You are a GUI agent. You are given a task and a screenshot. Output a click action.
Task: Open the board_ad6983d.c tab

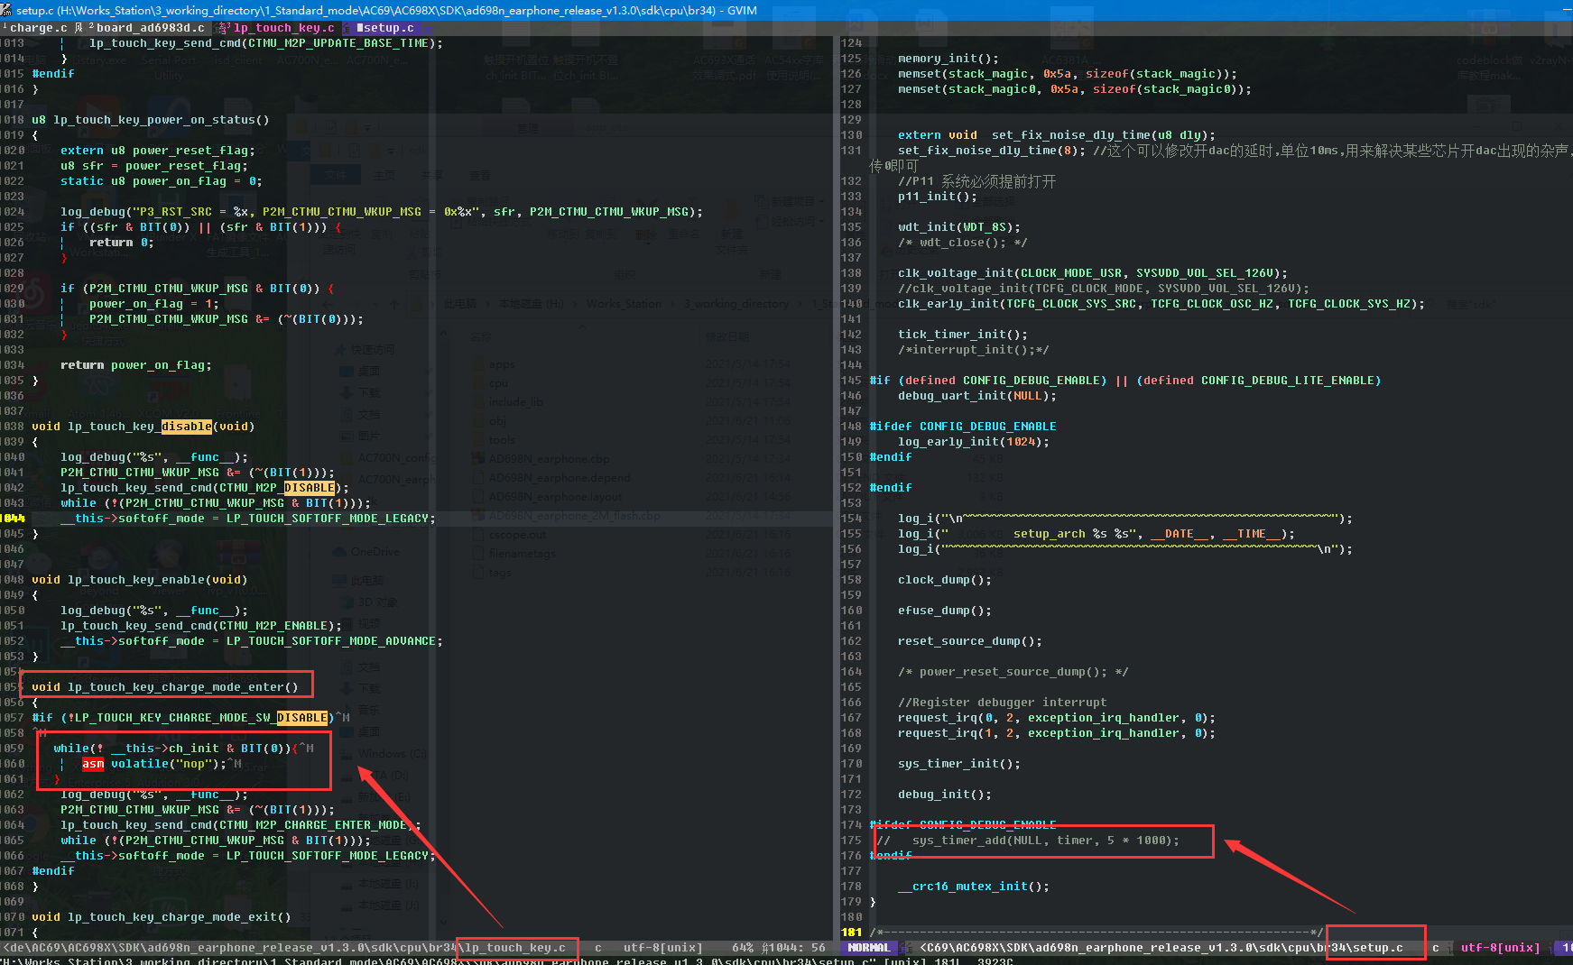pyautogui.click(x=150, y=28)
